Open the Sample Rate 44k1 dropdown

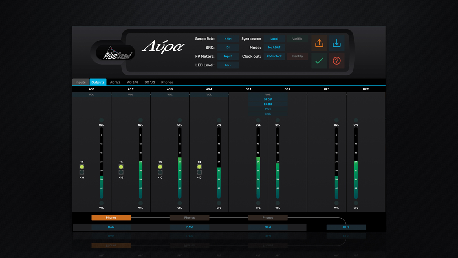coord(228,39)
